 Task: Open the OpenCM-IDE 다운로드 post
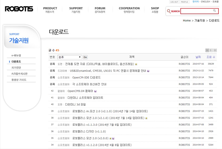pos(86,78)
